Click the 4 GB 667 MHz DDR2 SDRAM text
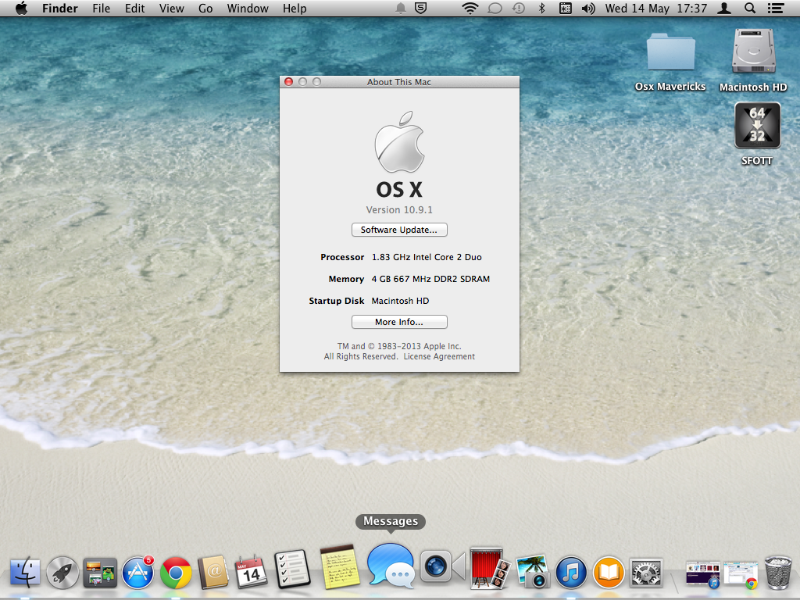Screen dimensions: 800x600 pyautogui.click(x=430, y=279)
